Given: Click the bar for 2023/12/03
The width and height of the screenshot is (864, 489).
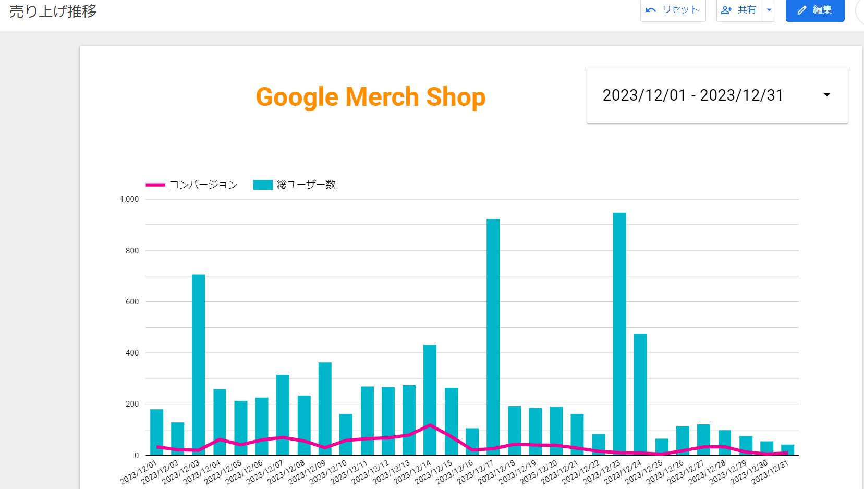Looking at the screenshot, I should coord(199,364).
